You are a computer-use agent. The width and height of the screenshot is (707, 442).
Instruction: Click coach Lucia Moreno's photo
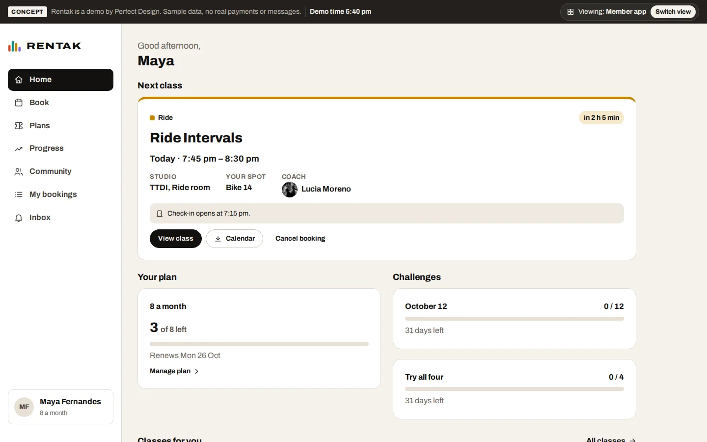pyautogui.click(x=290, y=190)
